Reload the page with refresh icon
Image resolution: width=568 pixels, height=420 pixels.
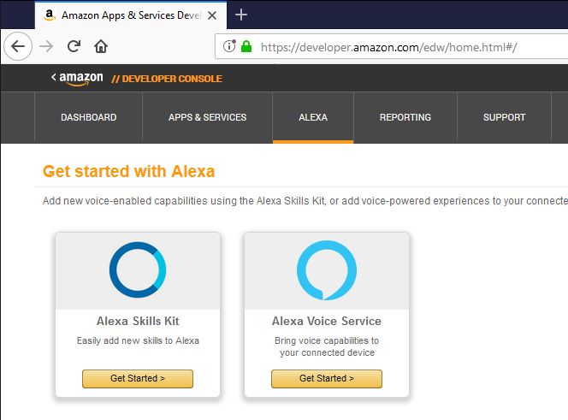(x=74, y=46)
